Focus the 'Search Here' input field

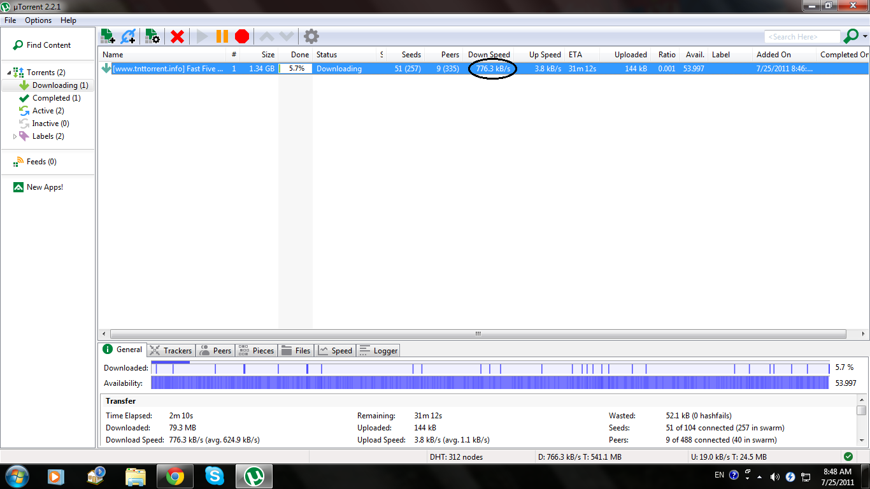(802, 37)
